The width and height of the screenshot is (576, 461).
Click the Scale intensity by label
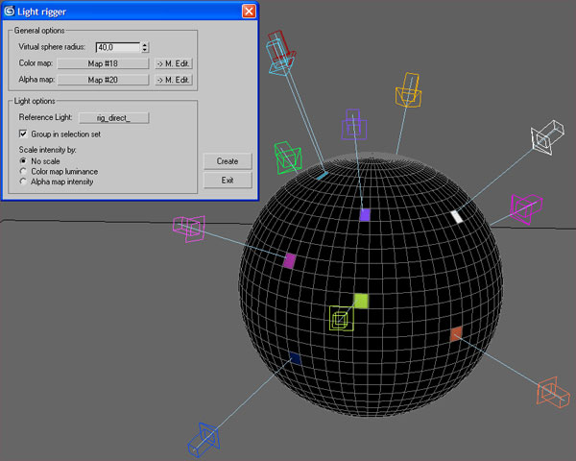(x=48, y=150)
